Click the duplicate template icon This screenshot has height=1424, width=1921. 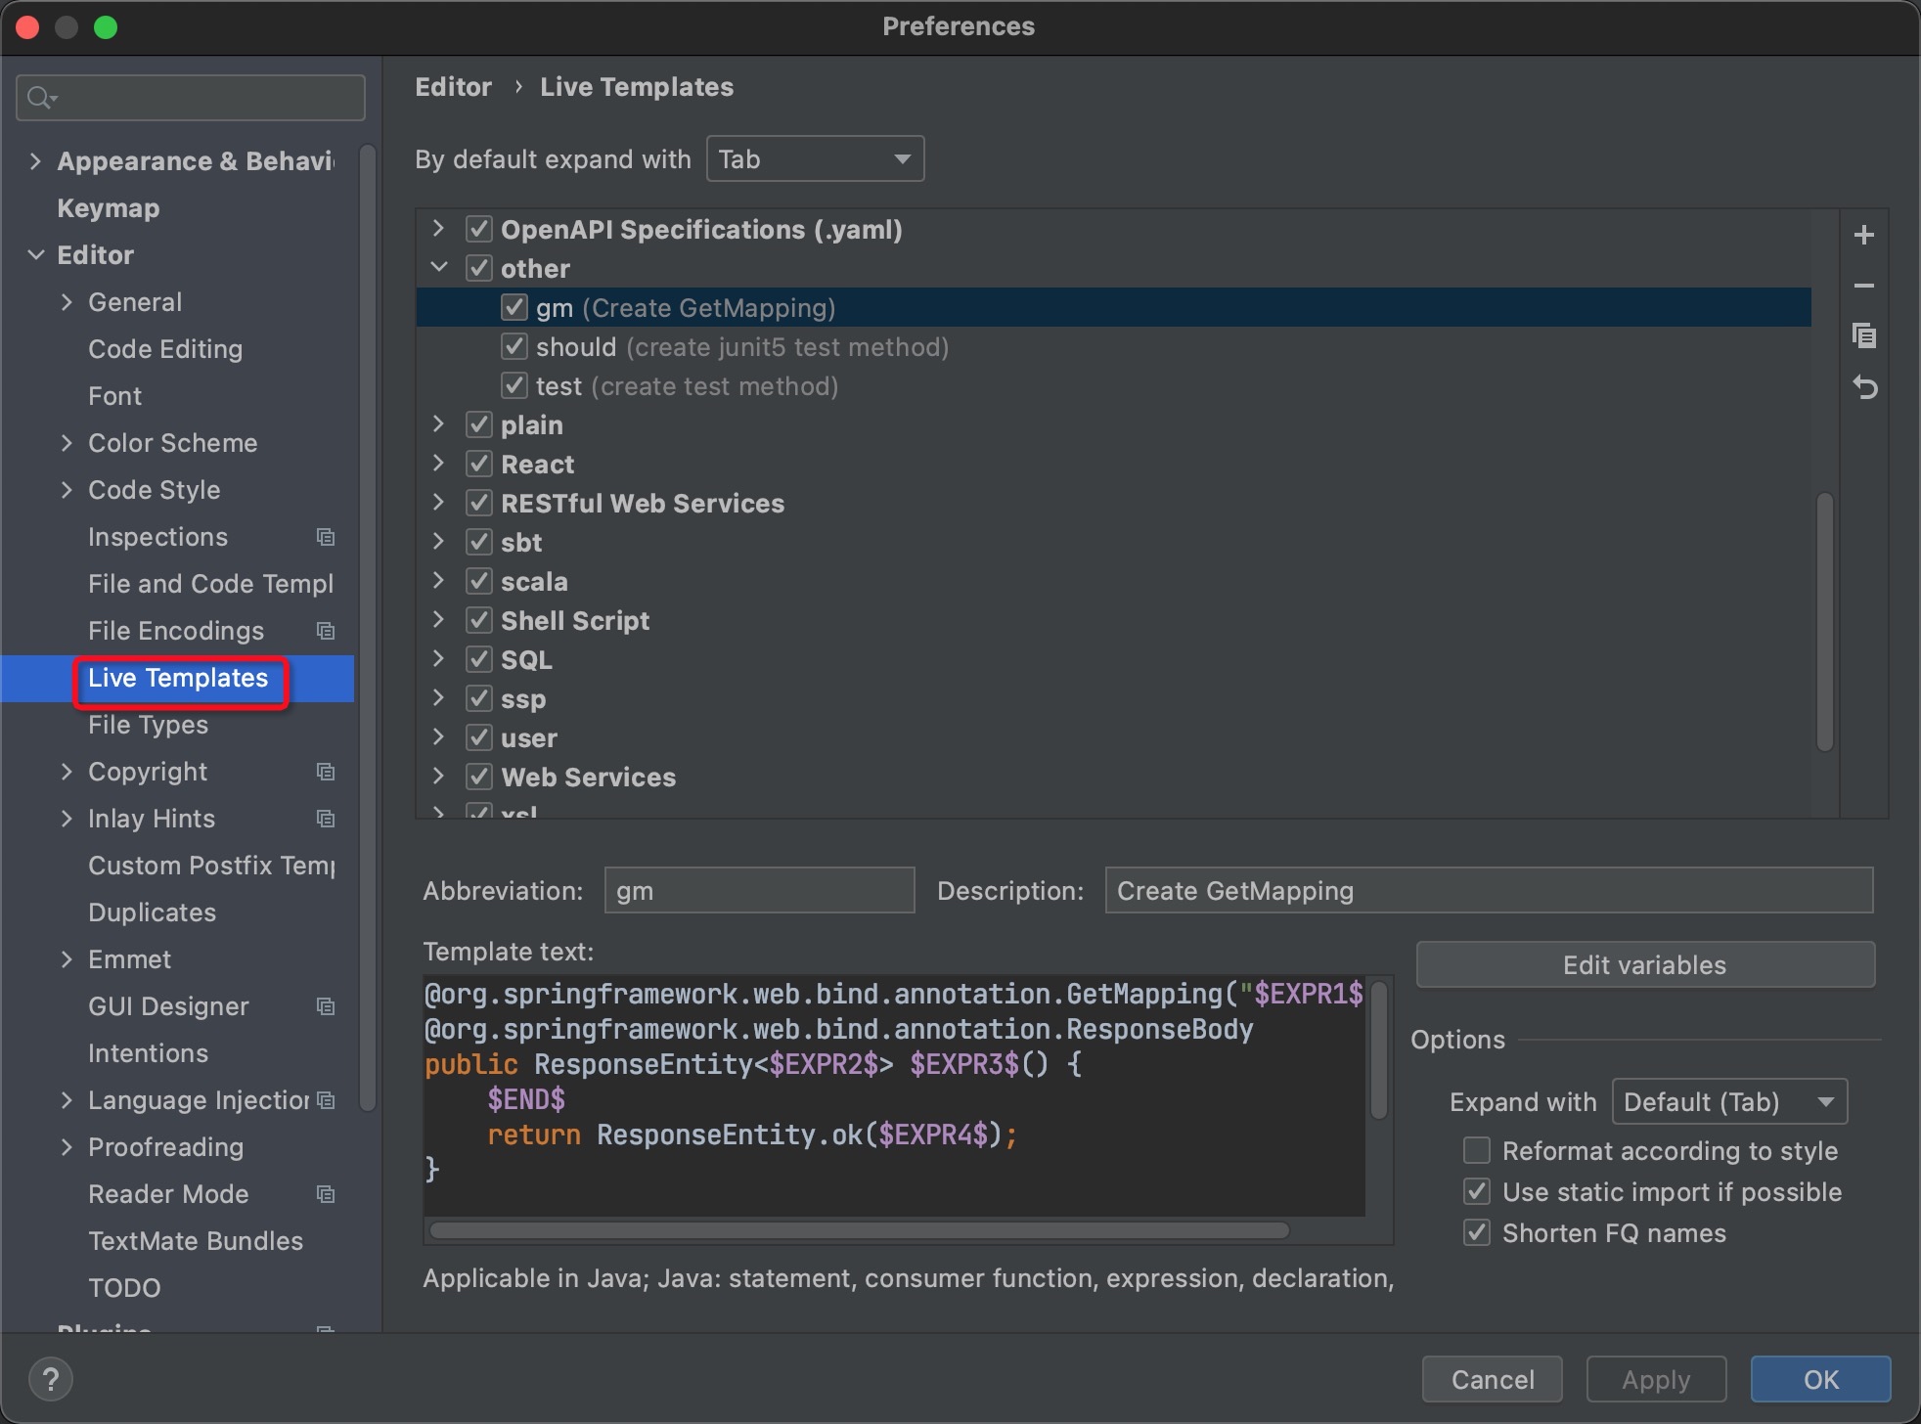click(1864, 336)
